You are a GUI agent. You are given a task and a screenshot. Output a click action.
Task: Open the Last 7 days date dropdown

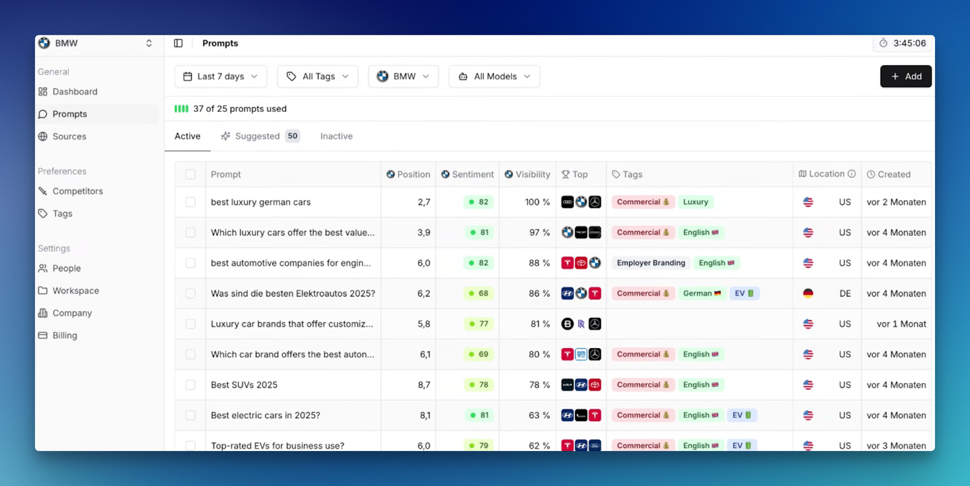(x=221, y=77)
